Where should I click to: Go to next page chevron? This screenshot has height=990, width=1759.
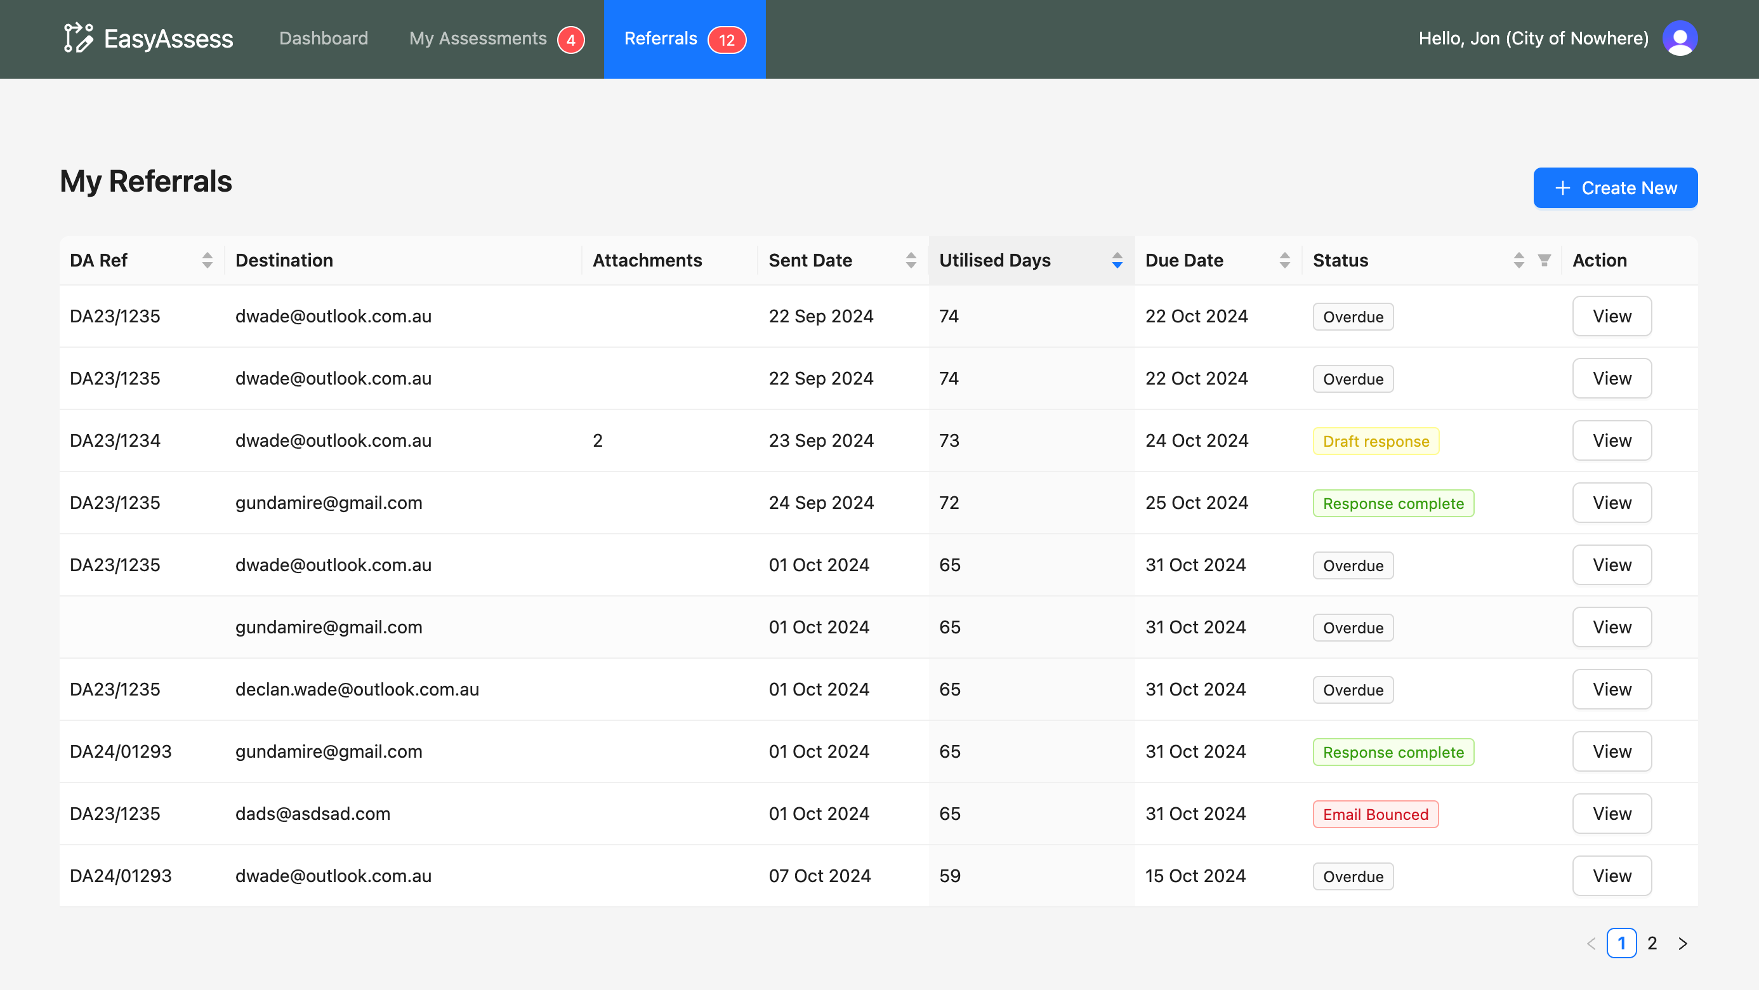click(1682, 943)
